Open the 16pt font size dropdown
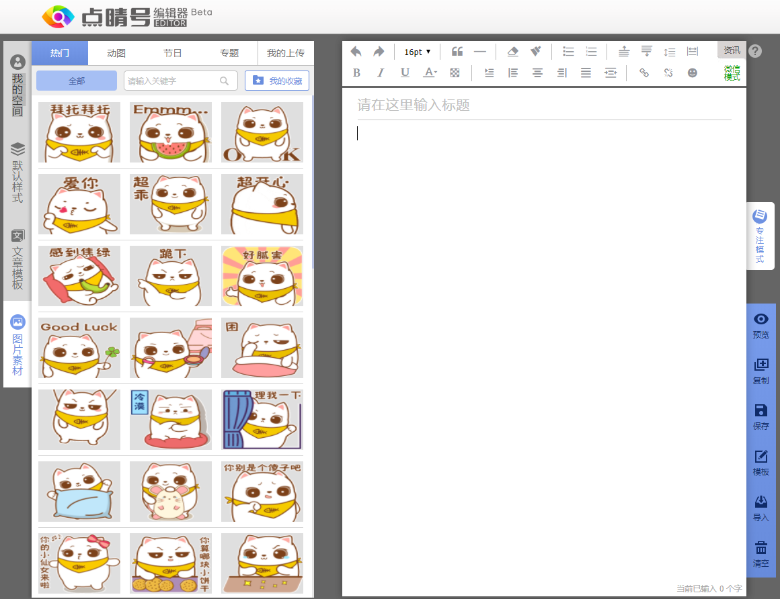 417,52
